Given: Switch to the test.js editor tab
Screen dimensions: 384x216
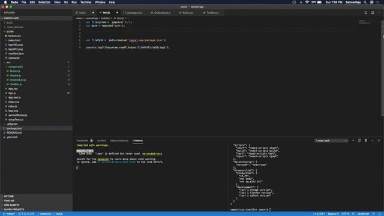Looking at the screenshot, I should (x=106, y=13).
